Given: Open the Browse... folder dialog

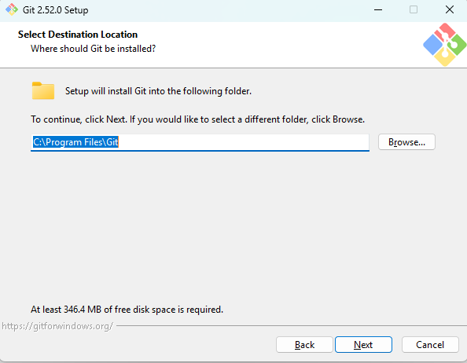Looking at the screenshot, I should pyautogui.click(x=406, y=142).
